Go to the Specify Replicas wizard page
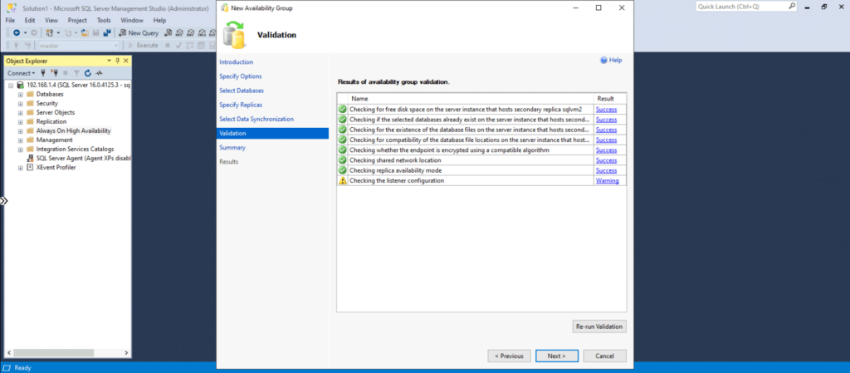850x373 pixels. (241, 105)
